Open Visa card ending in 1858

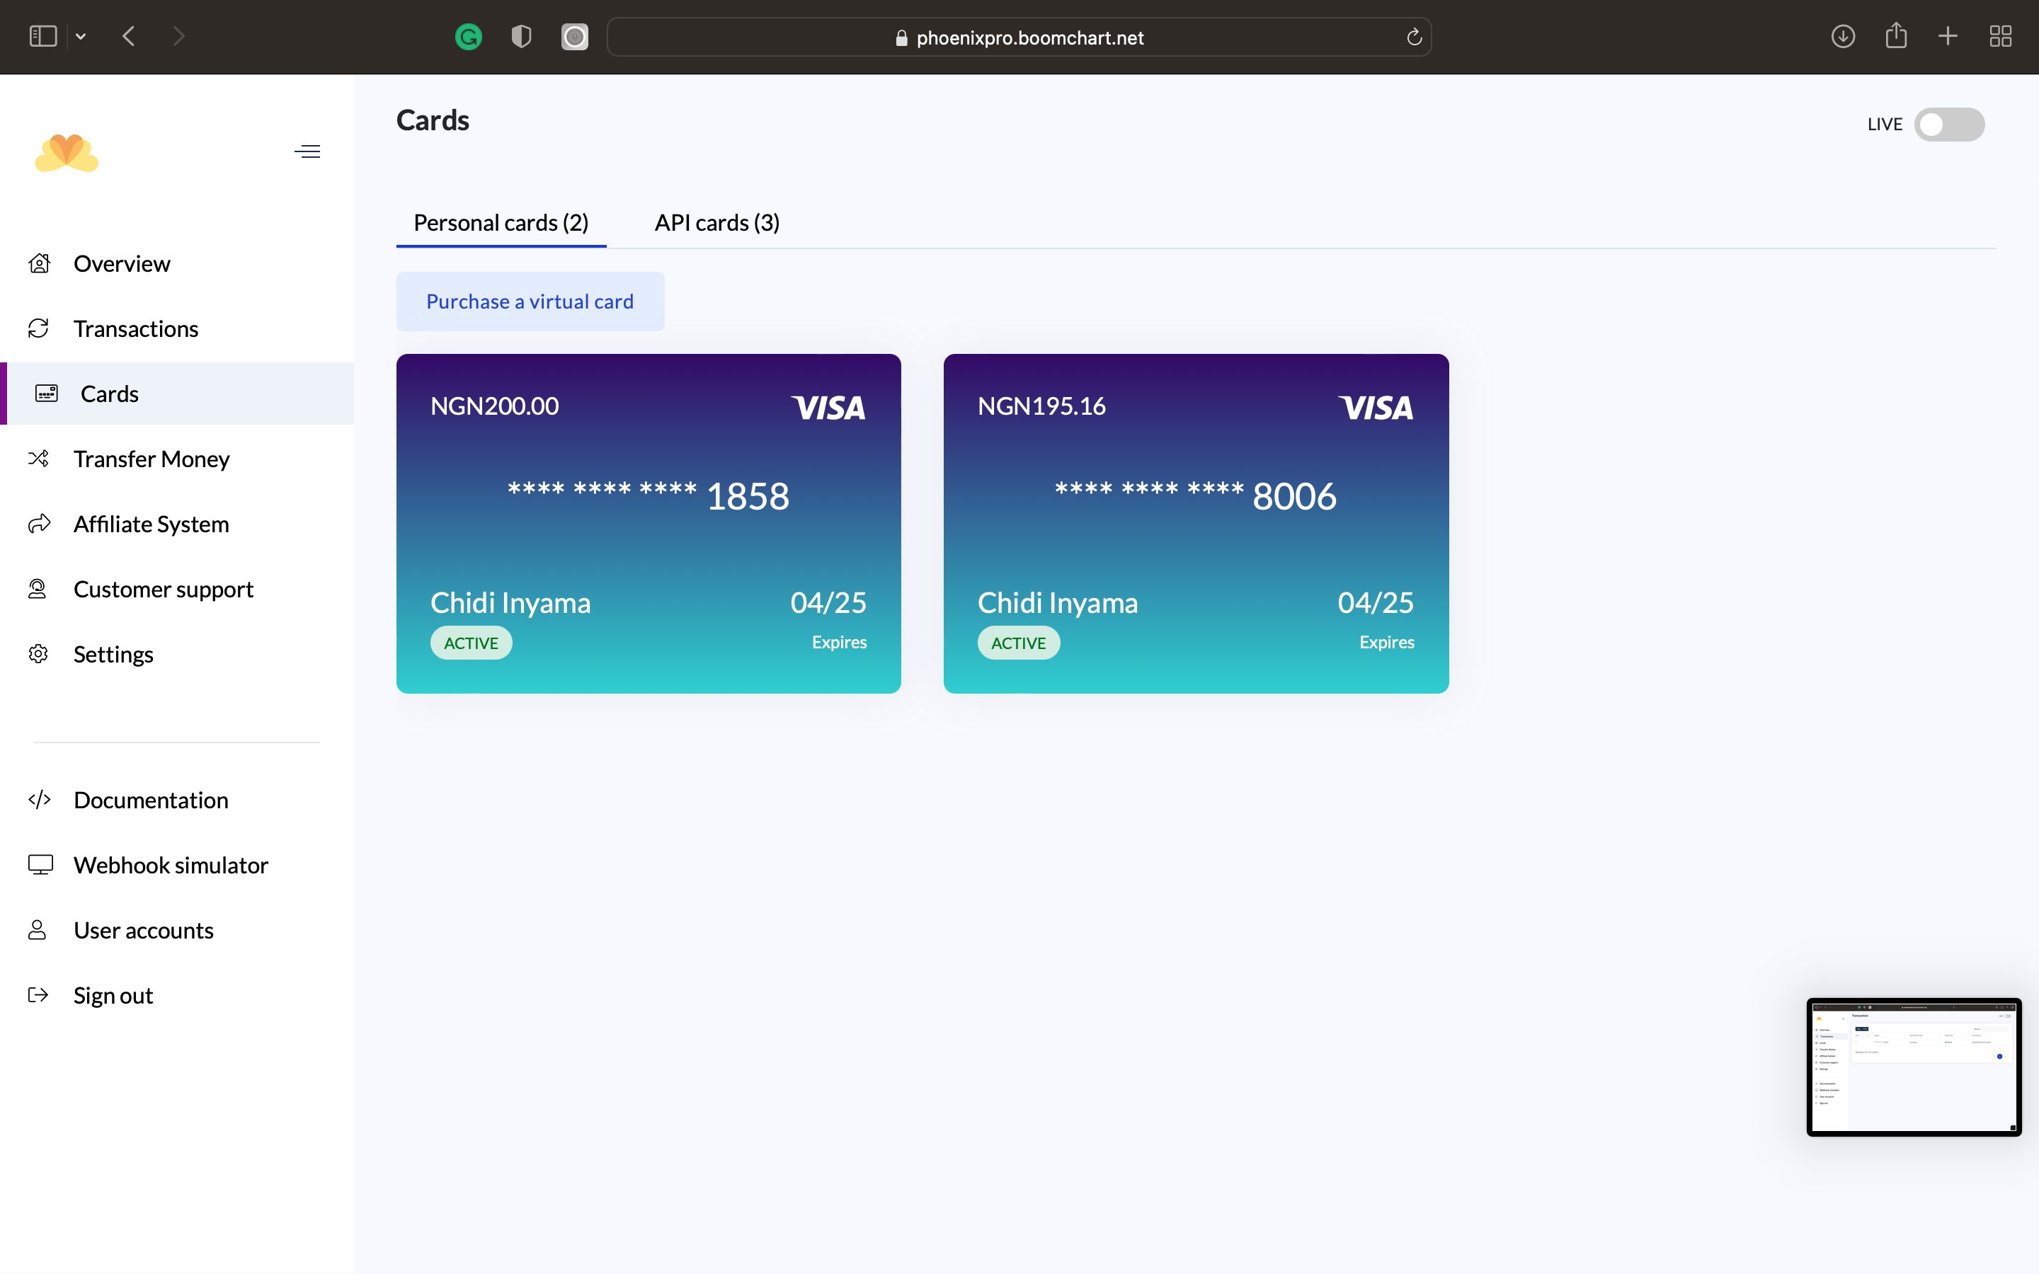[648, 523]
